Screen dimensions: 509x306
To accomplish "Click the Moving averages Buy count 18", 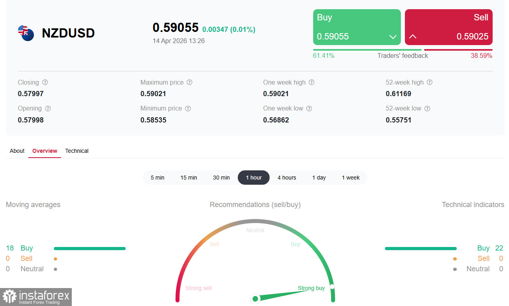I will pos(10,248).
